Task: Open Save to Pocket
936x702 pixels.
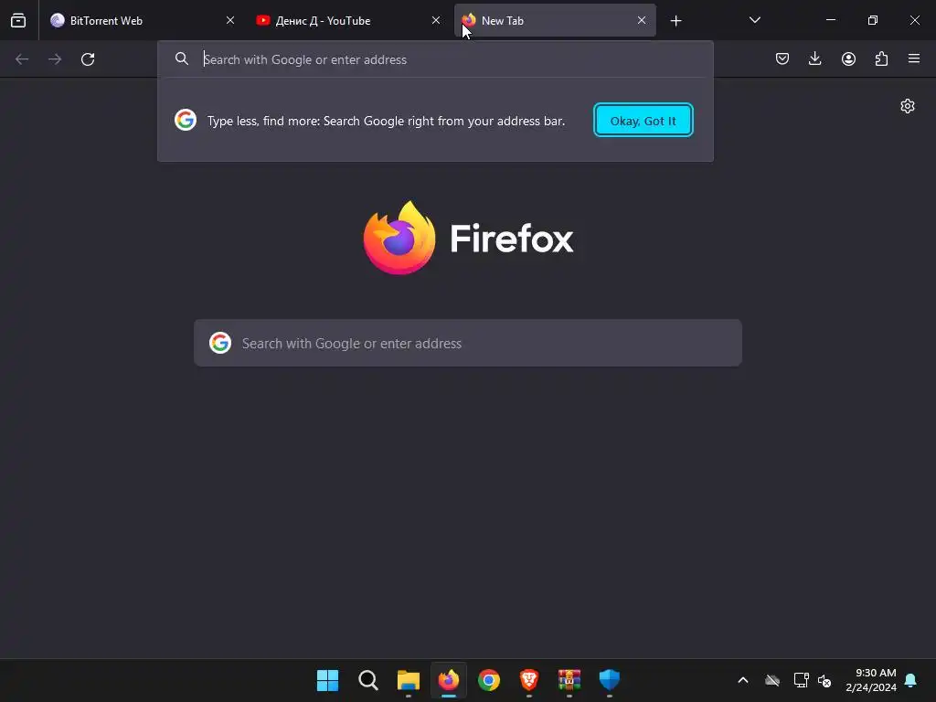Action: [782, 58]
